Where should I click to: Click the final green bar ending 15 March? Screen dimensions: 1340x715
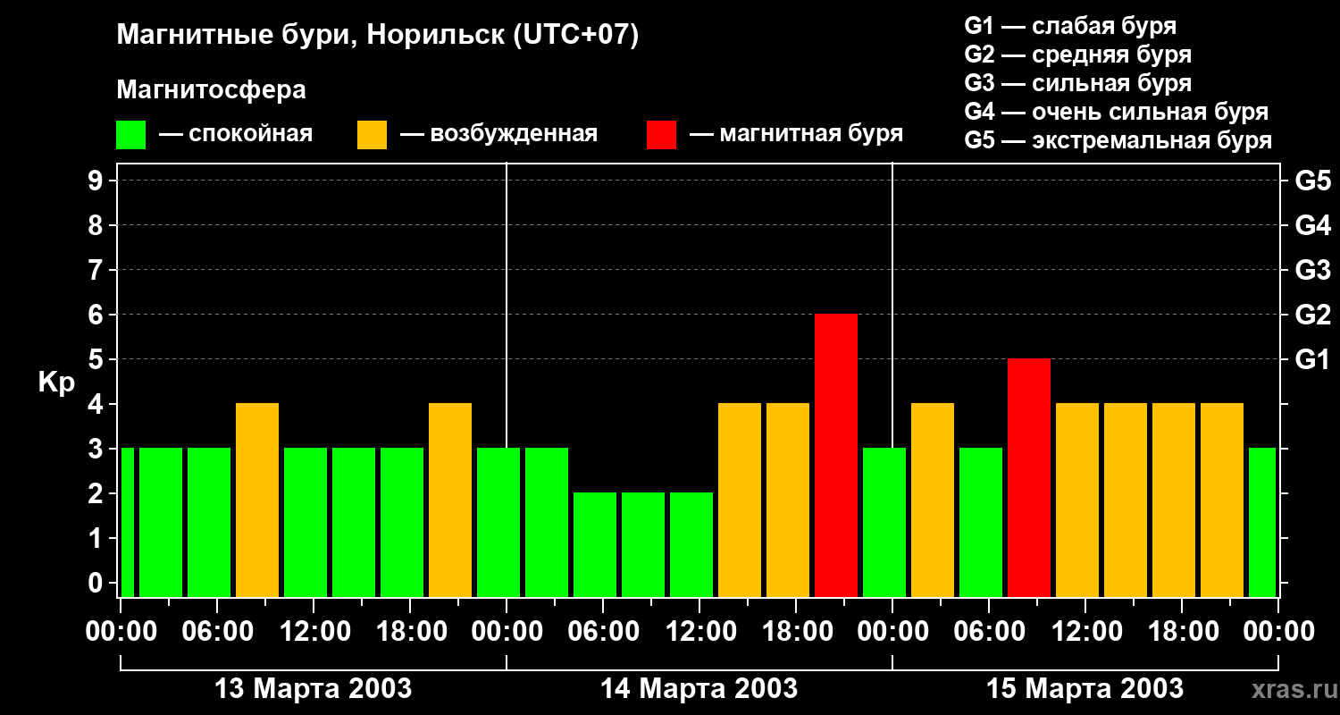(1262, 523)
